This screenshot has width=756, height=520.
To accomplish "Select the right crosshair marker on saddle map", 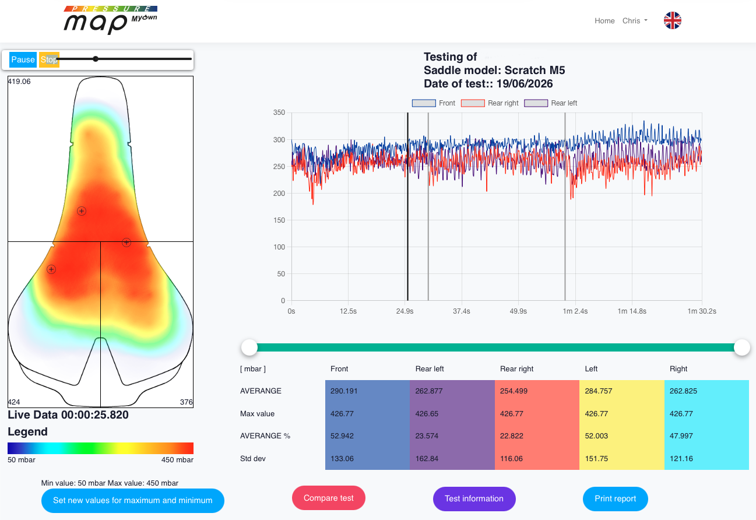I will (x=126, y=242).
